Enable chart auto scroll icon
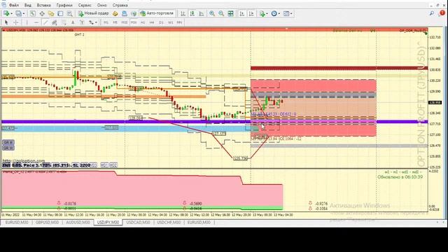This screenshot has width=448, height=252. tap(242, 13)
